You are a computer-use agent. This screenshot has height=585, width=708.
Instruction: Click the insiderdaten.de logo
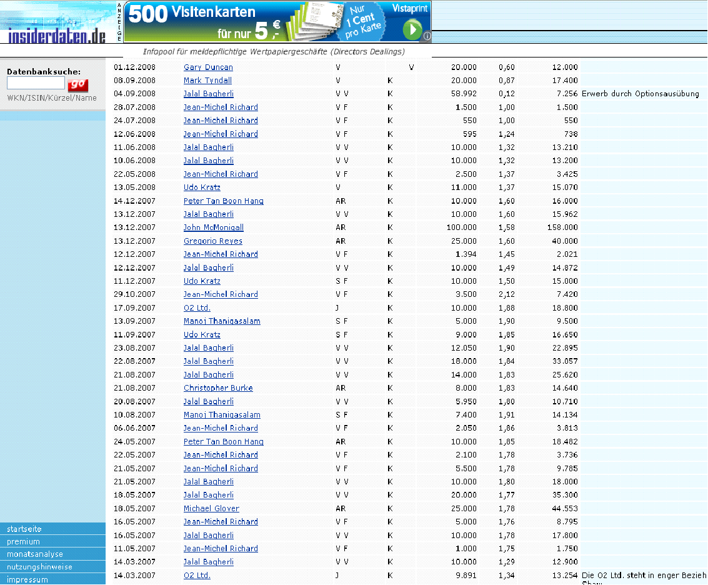coord(57,36)
